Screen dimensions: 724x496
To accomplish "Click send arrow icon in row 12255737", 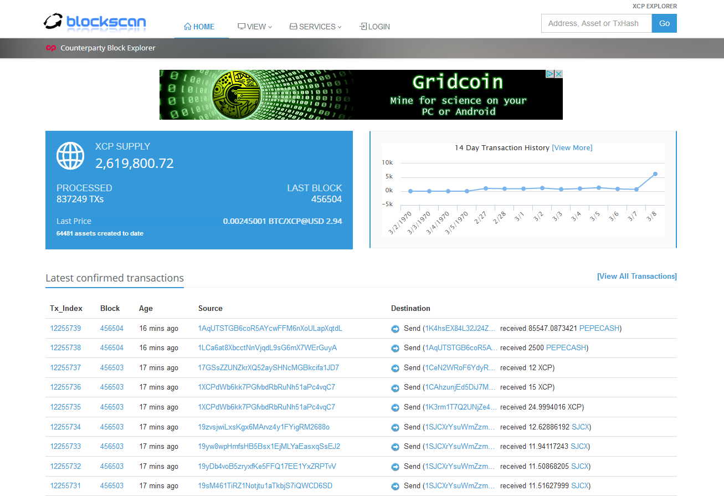I will (x=395, y=368).
